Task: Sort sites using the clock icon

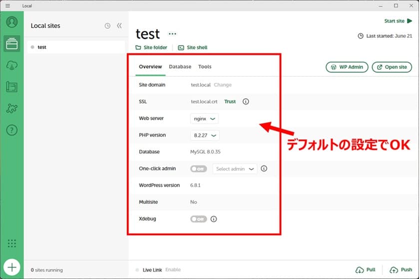Action: pyautogui.click(x=107, y=25)
